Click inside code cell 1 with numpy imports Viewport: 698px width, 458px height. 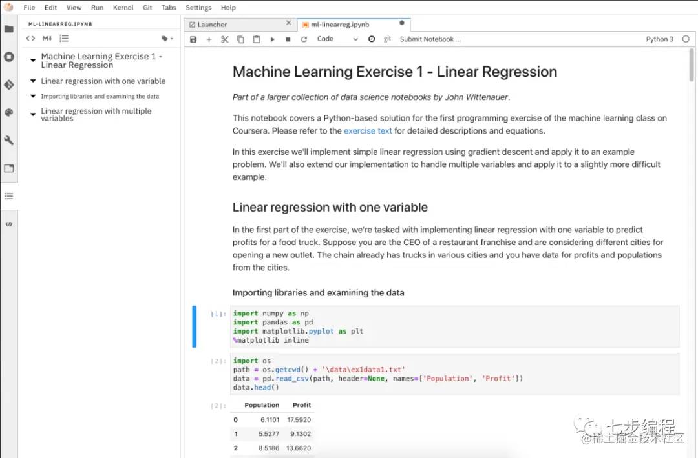pos(454,326)
